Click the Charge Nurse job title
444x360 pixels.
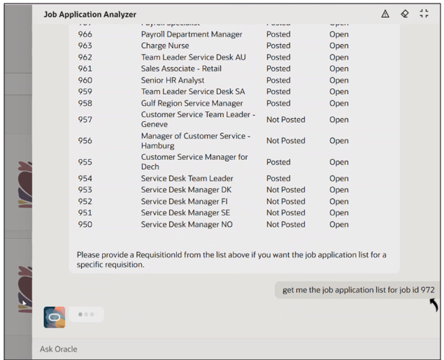[x=168, y=46]
